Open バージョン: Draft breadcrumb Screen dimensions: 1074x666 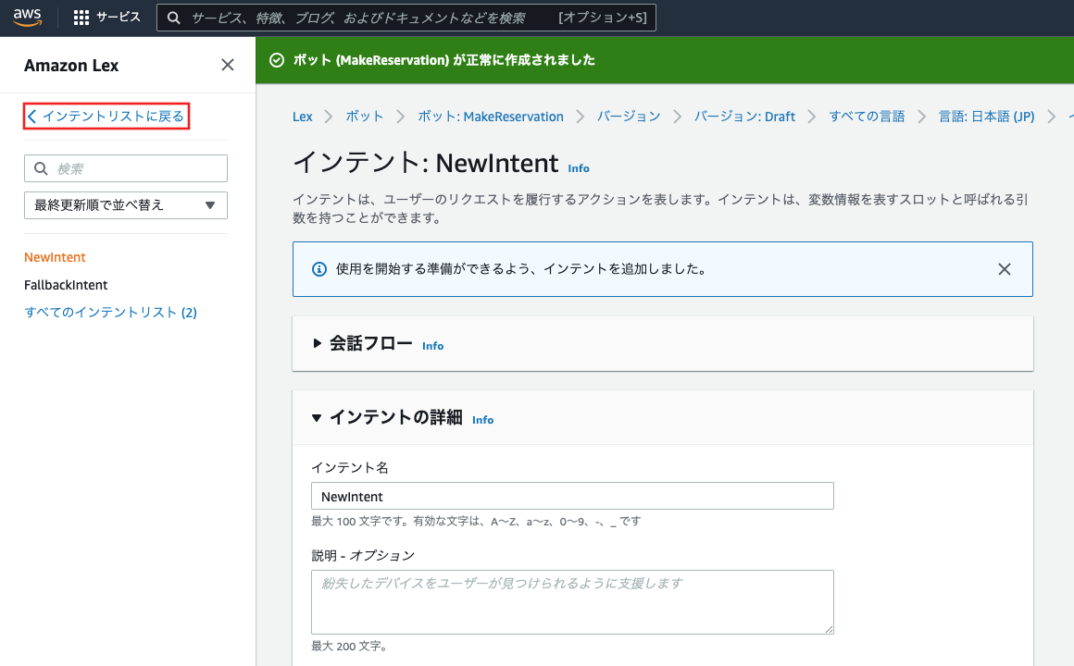(744, 117)
